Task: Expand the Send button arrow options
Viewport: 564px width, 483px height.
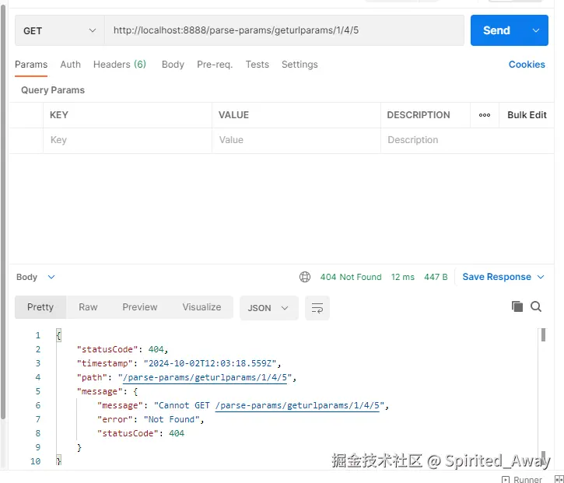Action: click(535, 30)
